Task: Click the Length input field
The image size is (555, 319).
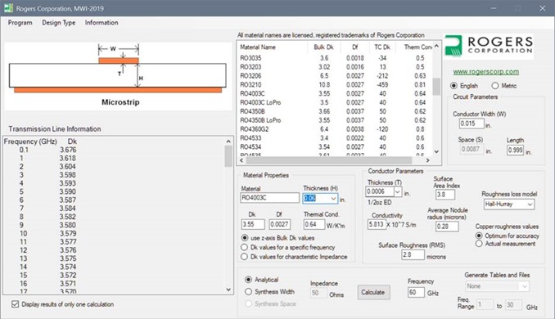Action: pos(515,150)
